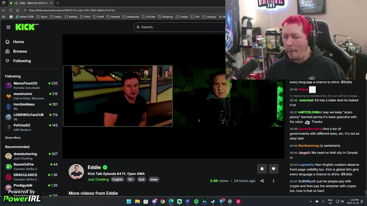The image size is (367, 206).
Task: Mute the tab using the speaker icon
Action: click(16, 3)
